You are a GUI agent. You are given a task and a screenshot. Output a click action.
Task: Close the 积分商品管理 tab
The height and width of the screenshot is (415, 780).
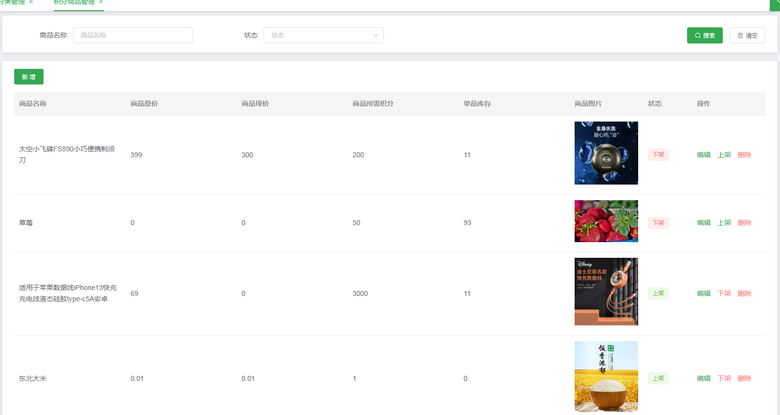pyautogui.click(x=101, y=2)
